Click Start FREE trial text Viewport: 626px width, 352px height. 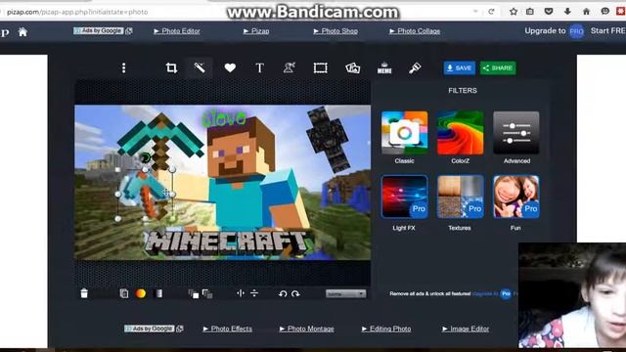[x=608, y=30]
